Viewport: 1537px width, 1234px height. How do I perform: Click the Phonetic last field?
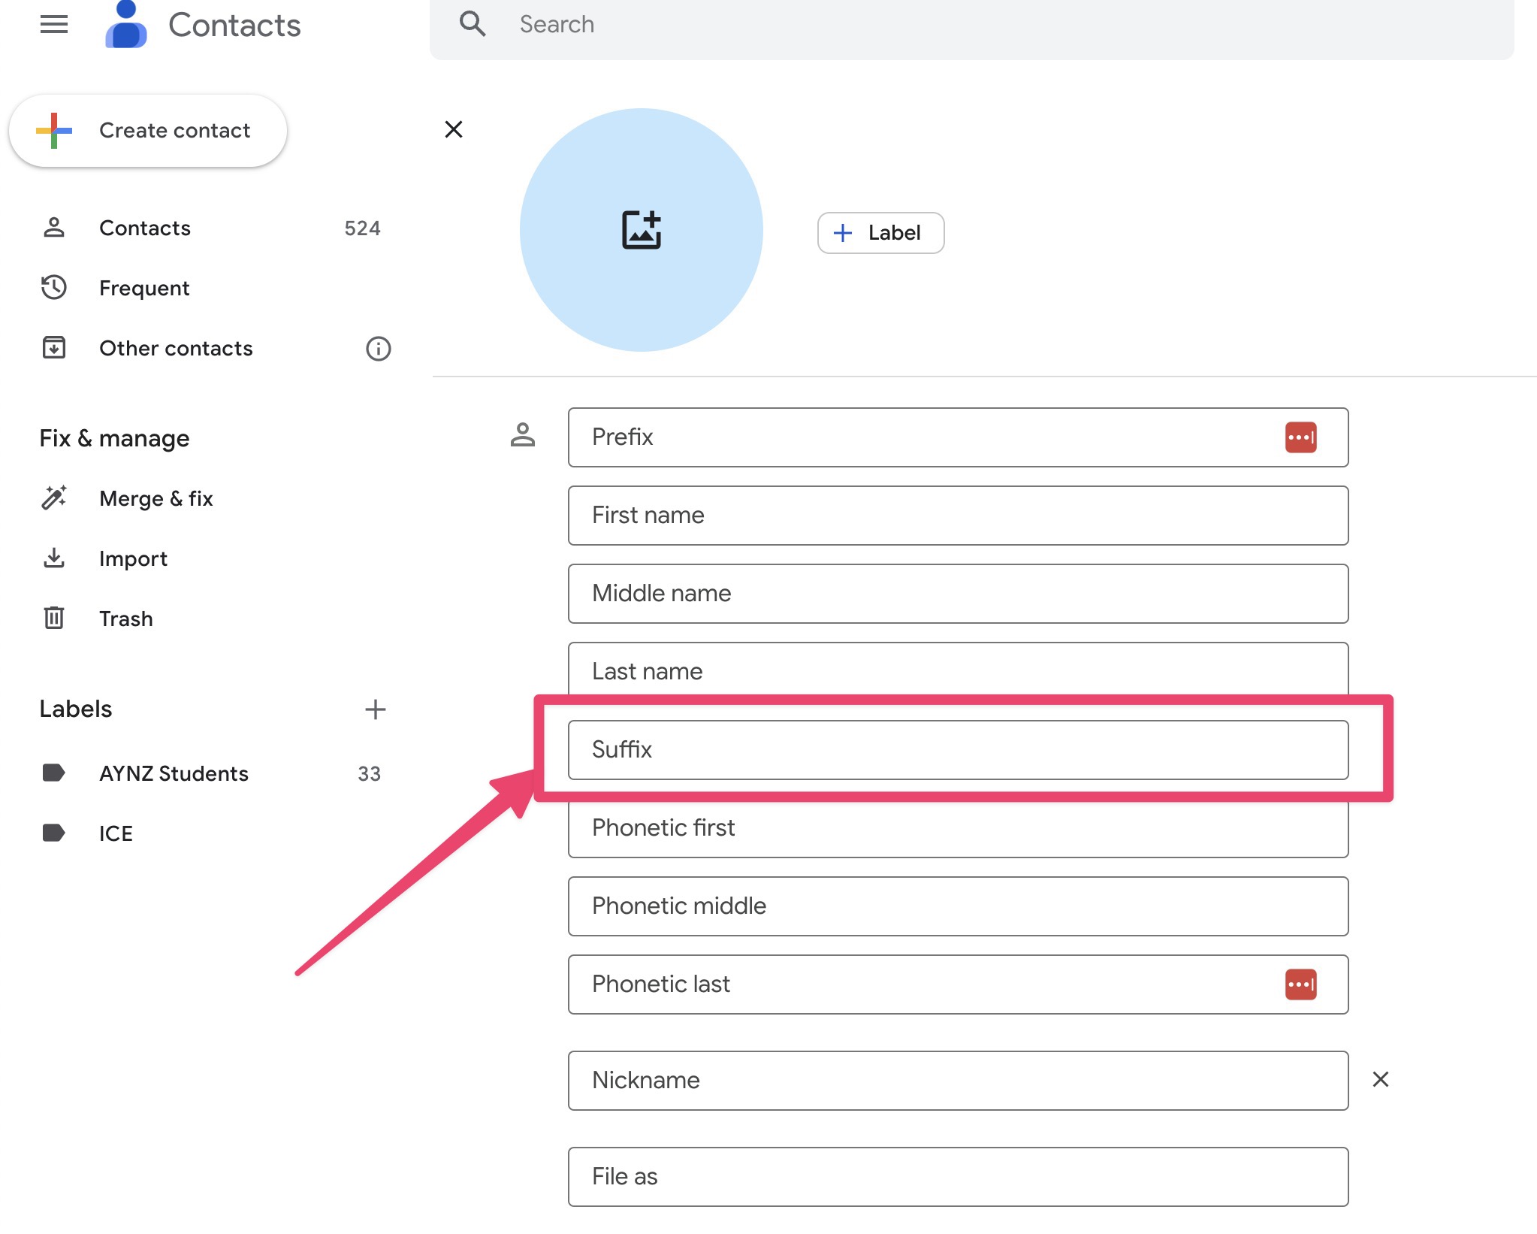(958, 984)
